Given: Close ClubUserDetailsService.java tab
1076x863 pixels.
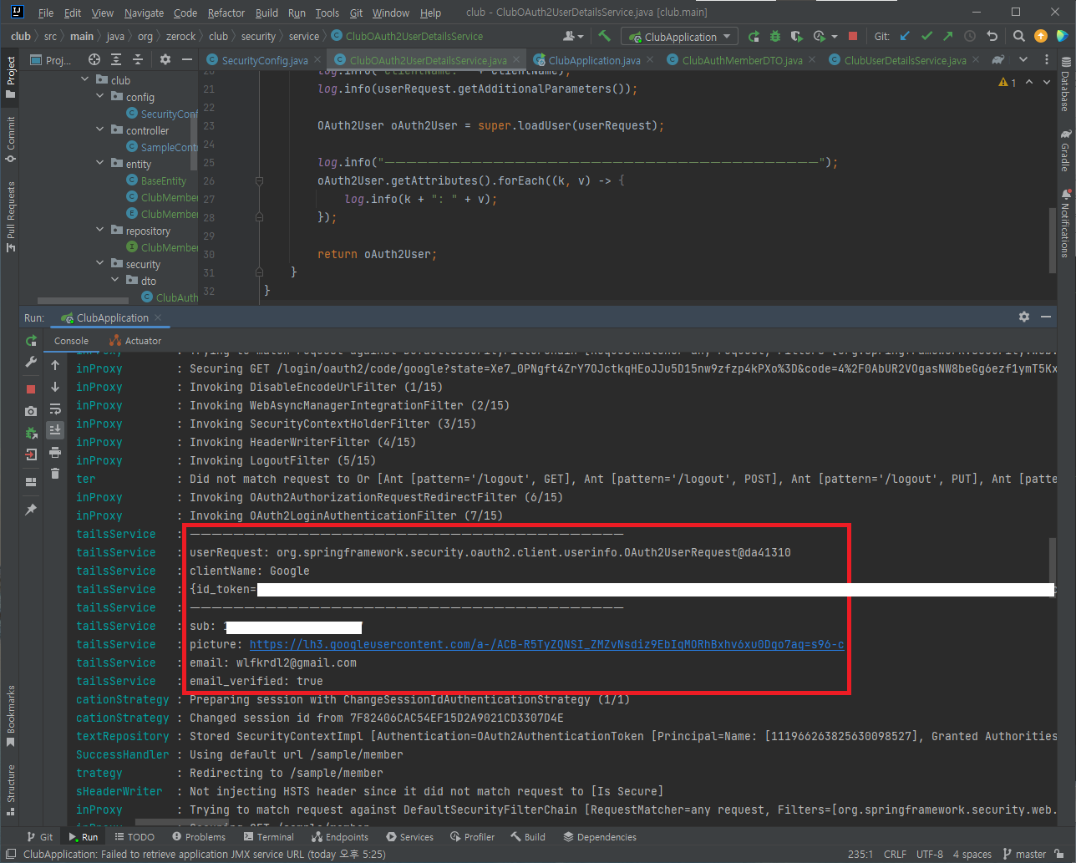Looking at the screenshot, I should (x=976, y=60).
